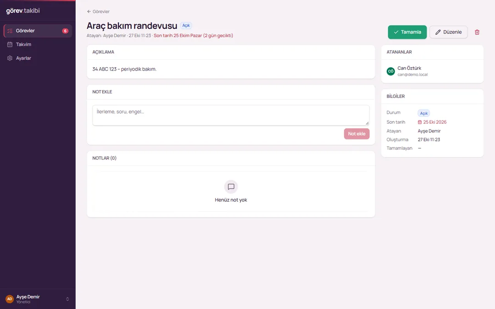Click the name 'Can Öztürk'
The height and width of the screenshot is (309, 495).
point(409,68)
